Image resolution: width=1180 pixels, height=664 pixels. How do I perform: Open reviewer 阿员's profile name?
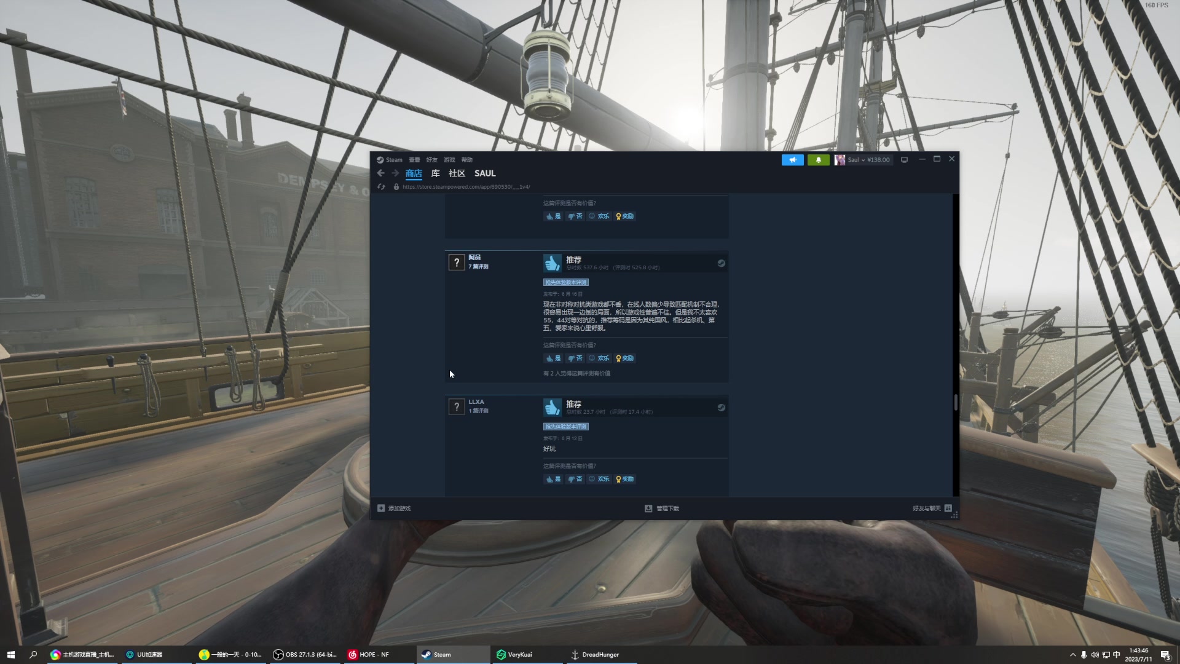474,258
